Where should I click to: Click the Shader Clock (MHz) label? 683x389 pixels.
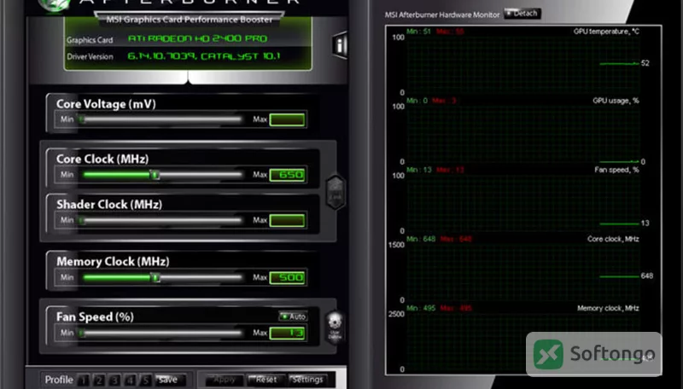pos(109,205)
